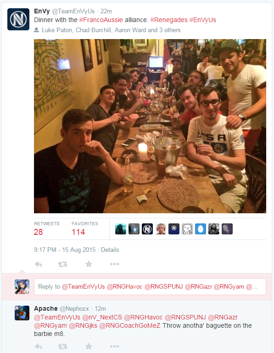The width and height of the screenshot is (274, 353).
Task: Click the blue egg avatar among favoriters
Action: (200, 229)
